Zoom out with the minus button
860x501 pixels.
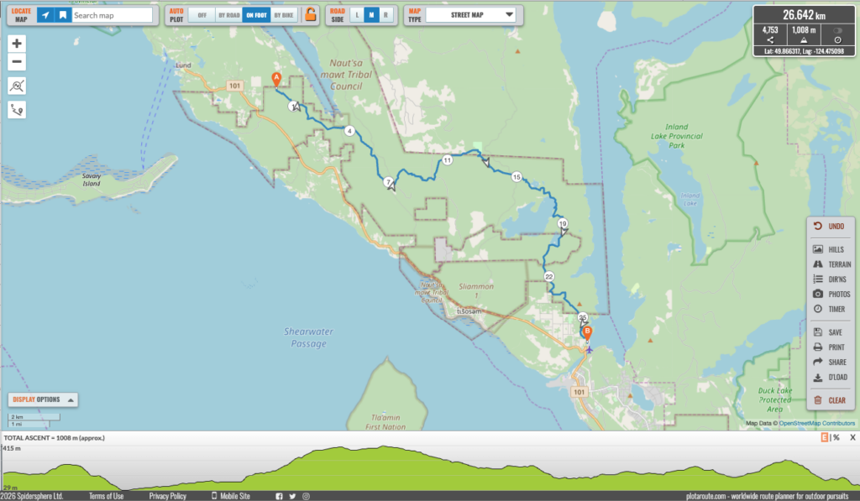pos(17,61)
